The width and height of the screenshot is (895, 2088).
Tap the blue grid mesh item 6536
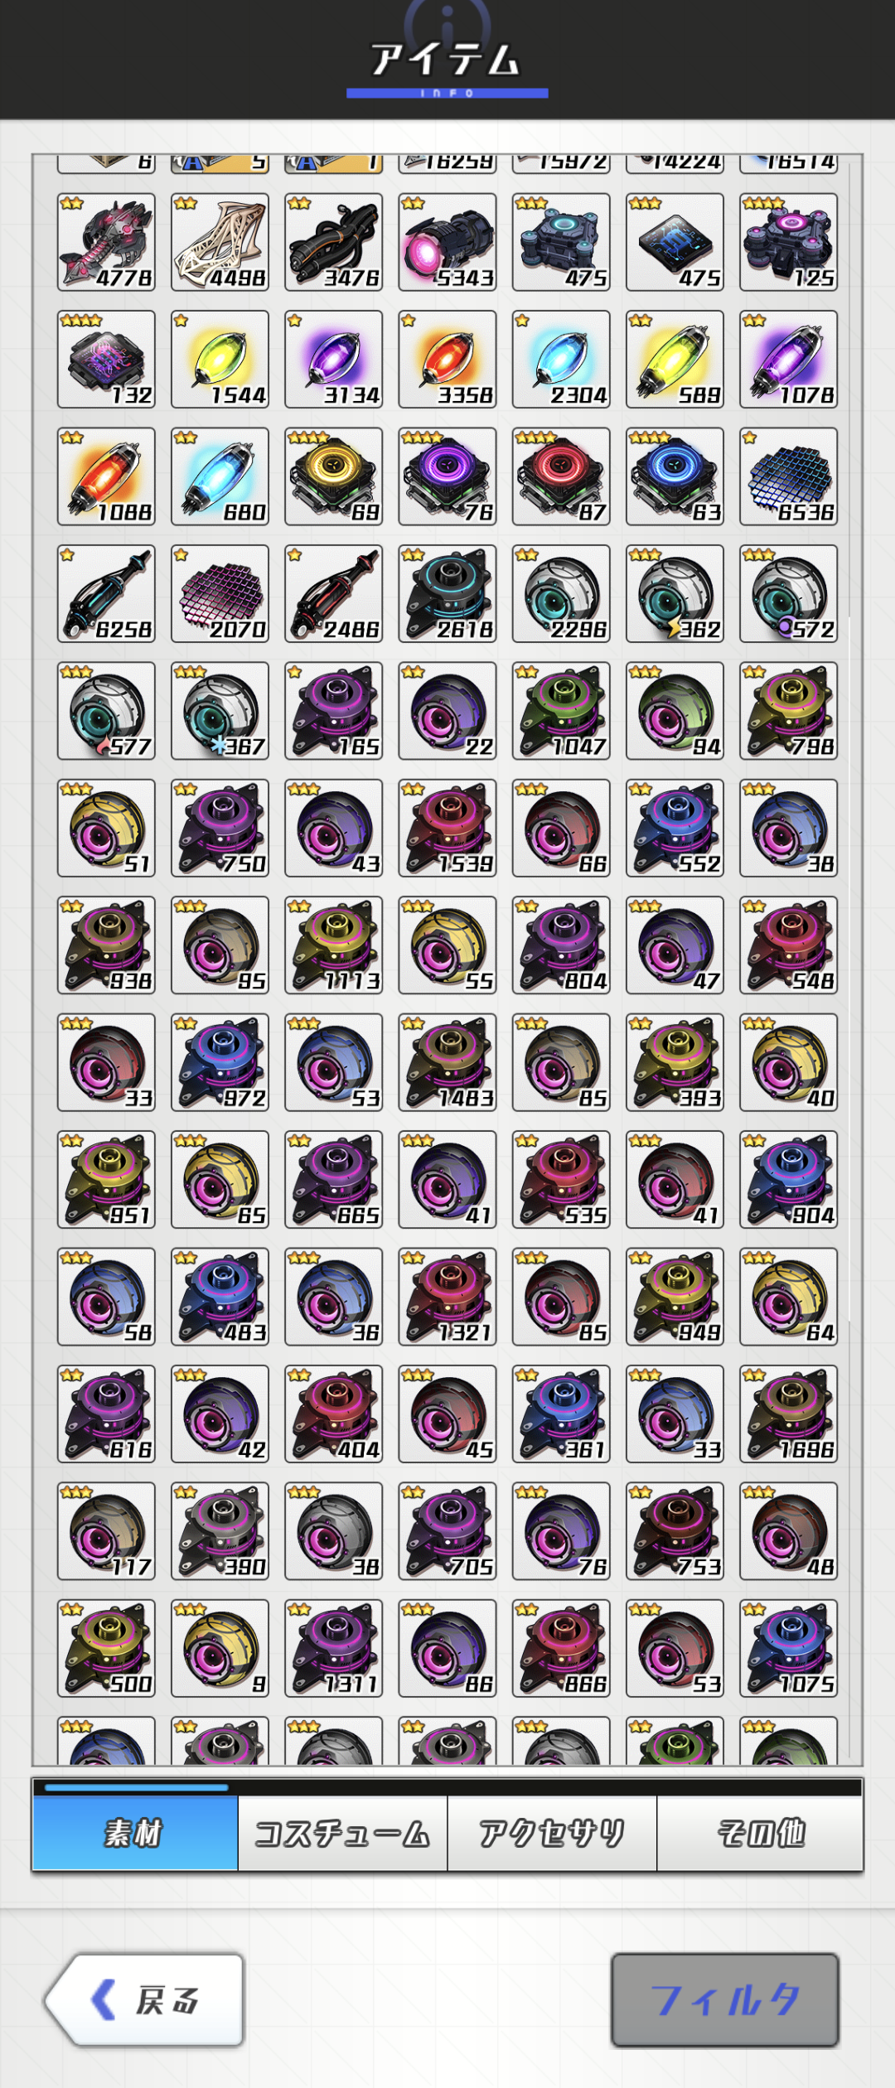point(789,476)
